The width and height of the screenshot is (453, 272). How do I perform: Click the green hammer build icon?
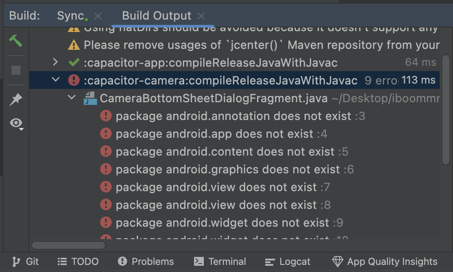point(16,41)
